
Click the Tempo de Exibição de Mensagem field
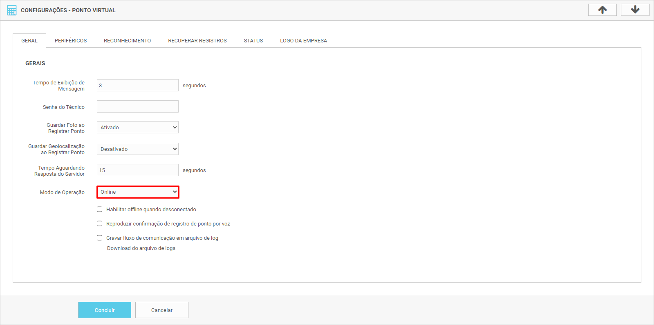pyautogui.click(x=138, y=85)
